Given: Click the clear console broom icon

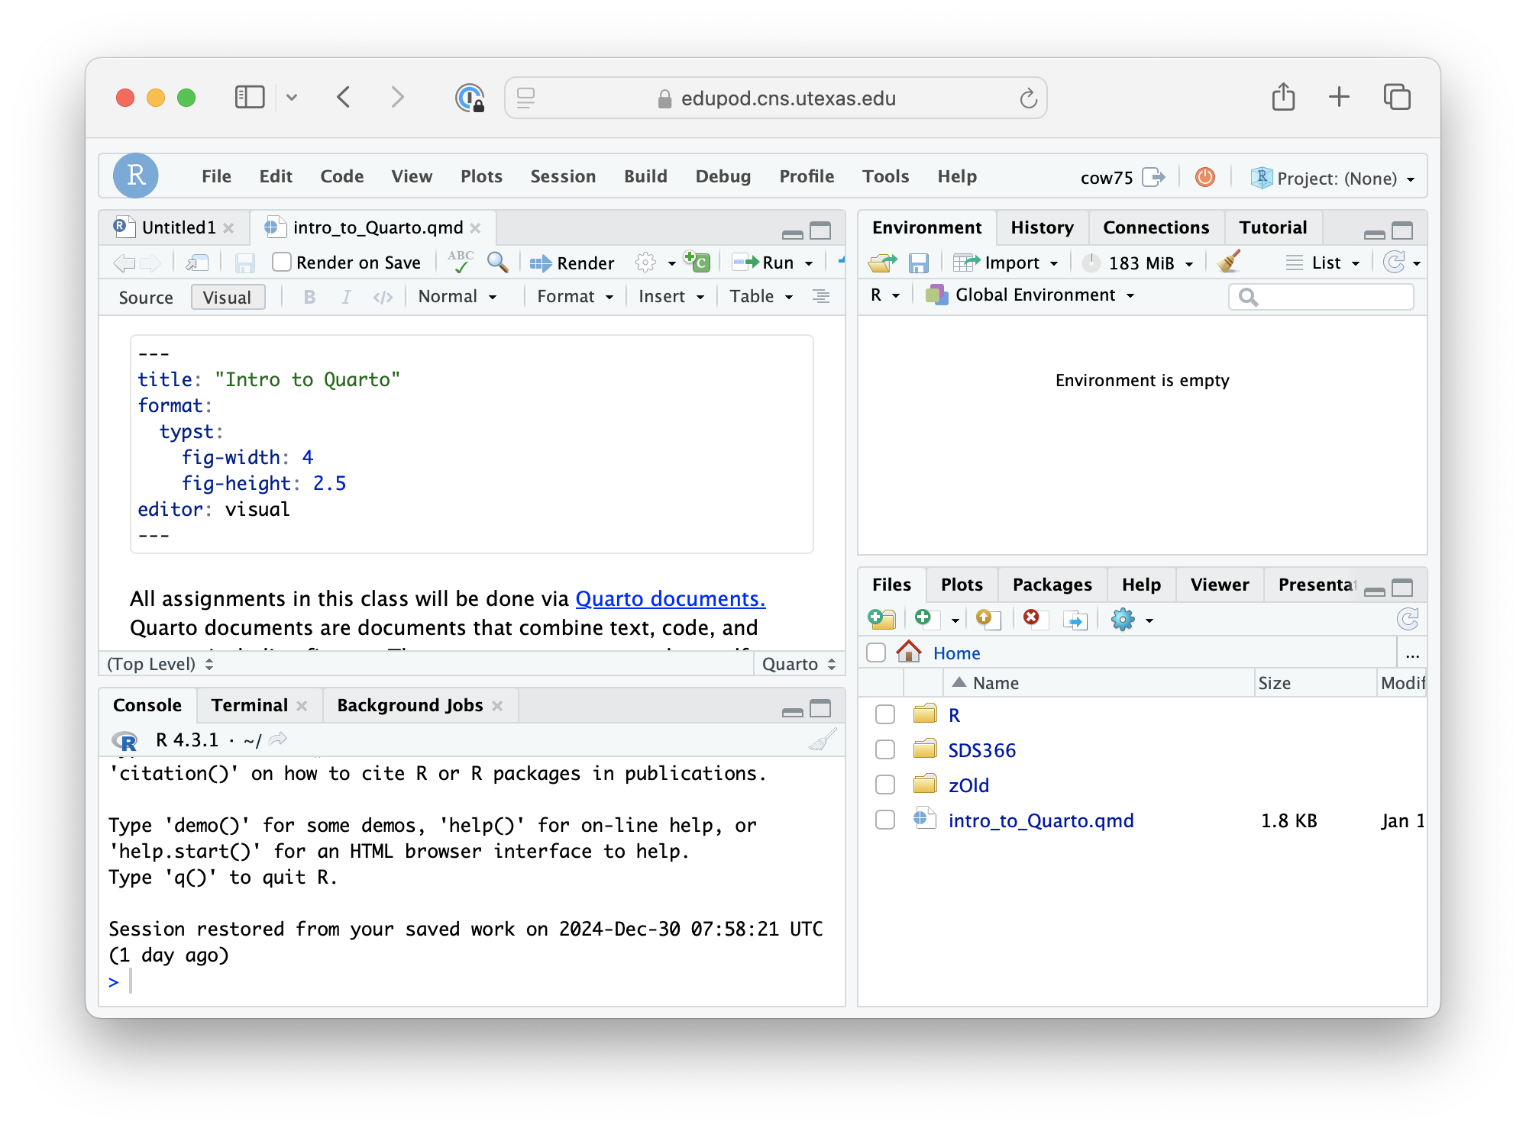Looking at the screenshot, I should pyautogui.click(x=822, y=739).
